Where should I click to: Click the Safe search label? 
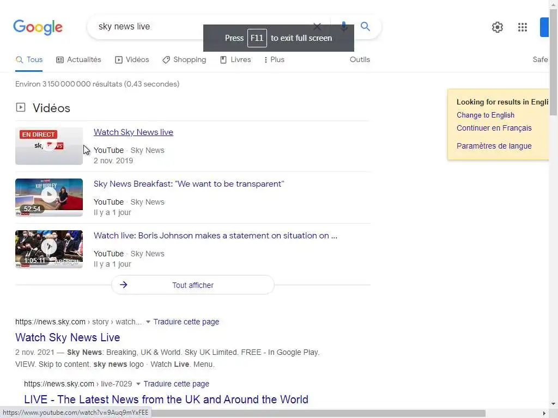[x=540, y=60]
